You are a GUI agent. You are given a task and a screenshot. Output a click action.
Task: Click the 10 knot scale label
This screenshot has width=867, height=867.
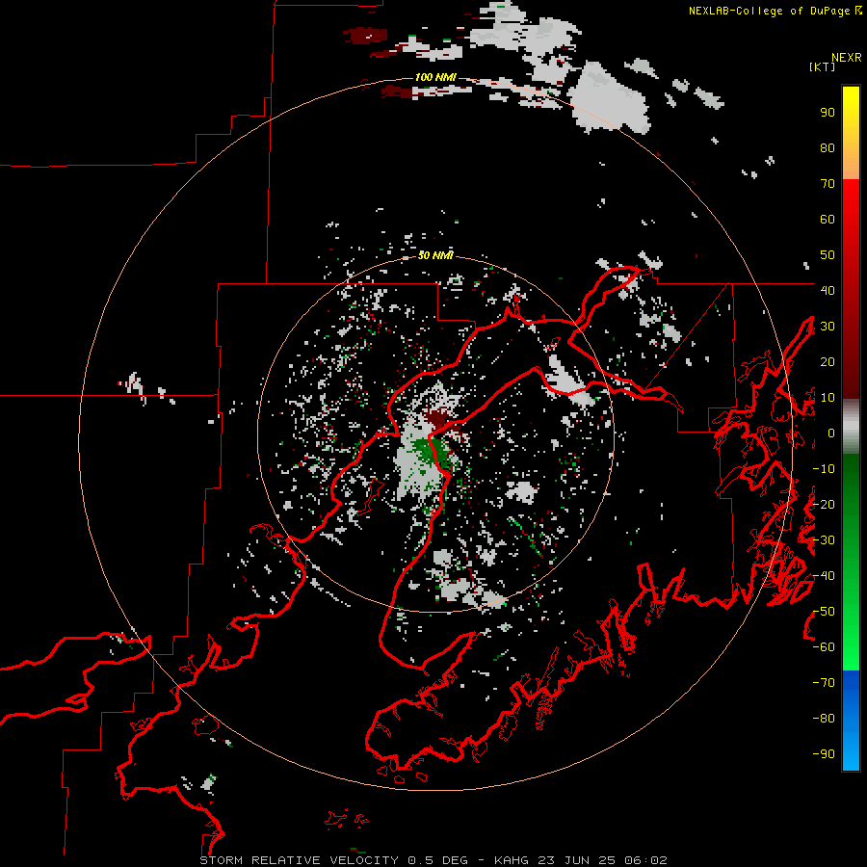[x=828, y=398]
